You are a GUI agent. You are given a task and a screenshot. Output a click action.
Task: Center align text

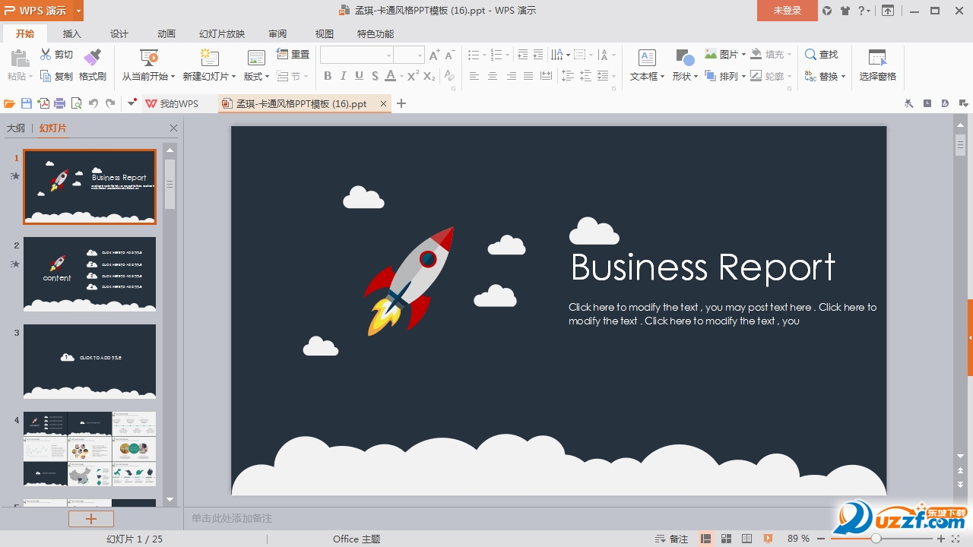click(493, 76)
